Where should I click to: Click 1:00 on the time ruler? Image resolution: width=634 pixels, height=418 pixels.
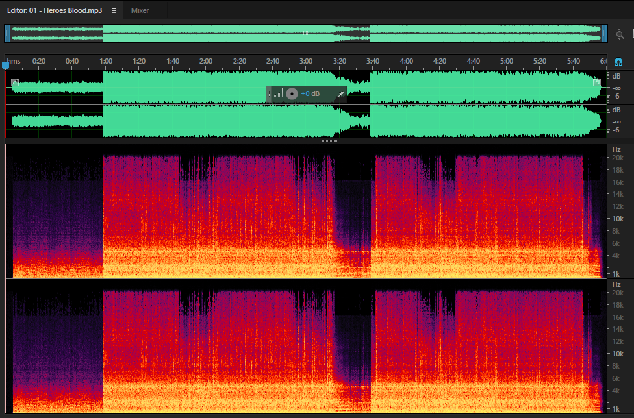point(106,61)
